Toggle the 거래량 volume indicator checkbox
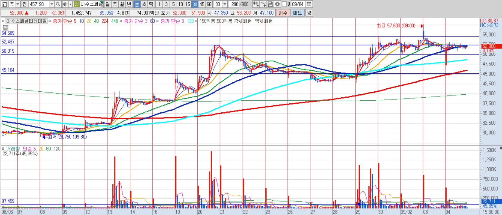 point(3,149)
